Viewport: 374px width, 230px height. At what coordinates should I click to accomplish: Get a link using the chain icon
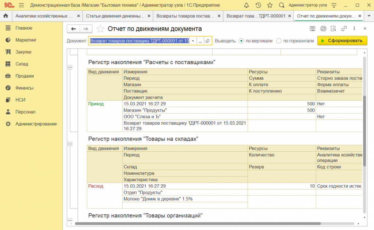[344, 29]
